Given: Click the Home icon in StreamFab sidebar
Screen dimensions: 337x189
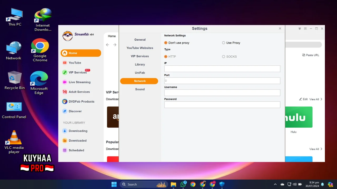Looking at the screenshot, I should [65, 53].
